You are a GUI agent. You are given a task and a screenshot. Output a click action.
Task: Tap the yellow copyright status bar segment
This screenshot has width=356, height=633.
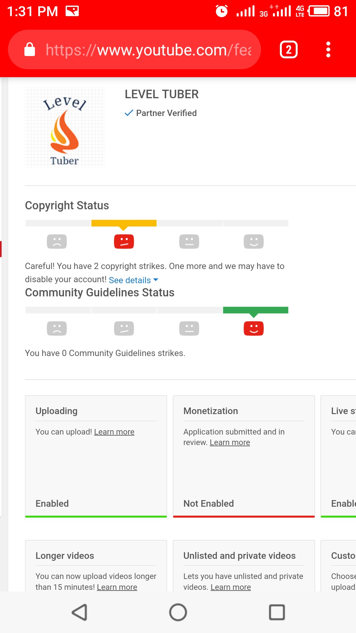coord(124,223)
